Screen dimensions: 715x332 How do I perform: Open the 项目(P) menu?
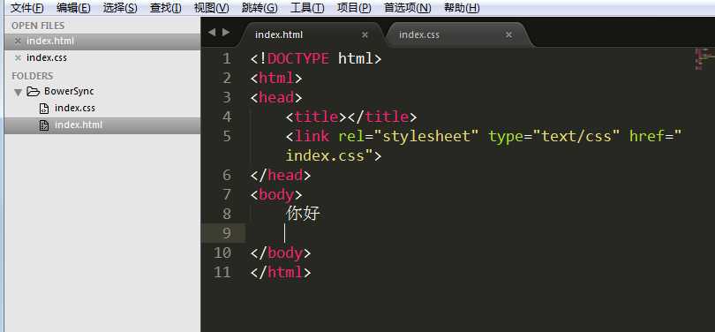tap(354, 8)
